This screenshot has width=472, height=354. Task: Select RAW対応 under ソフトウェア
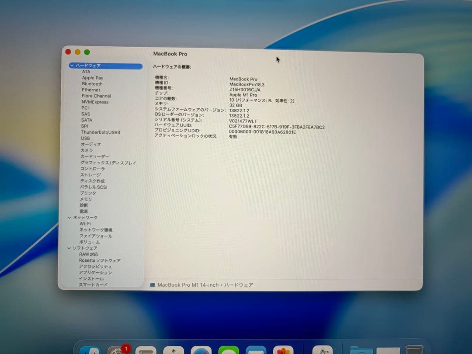88,254
